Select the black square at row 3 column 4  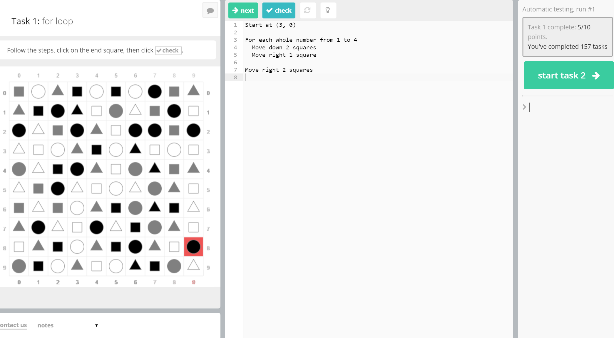(96, 150)
